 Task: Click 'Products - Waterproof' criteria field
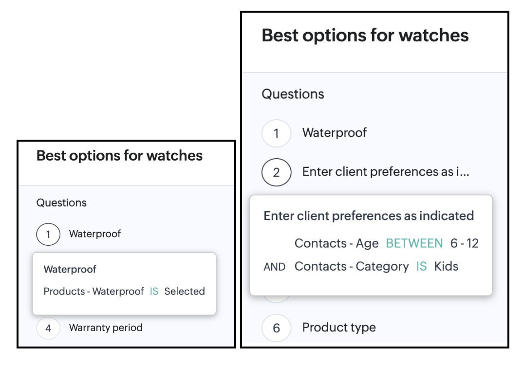[93, 292]
